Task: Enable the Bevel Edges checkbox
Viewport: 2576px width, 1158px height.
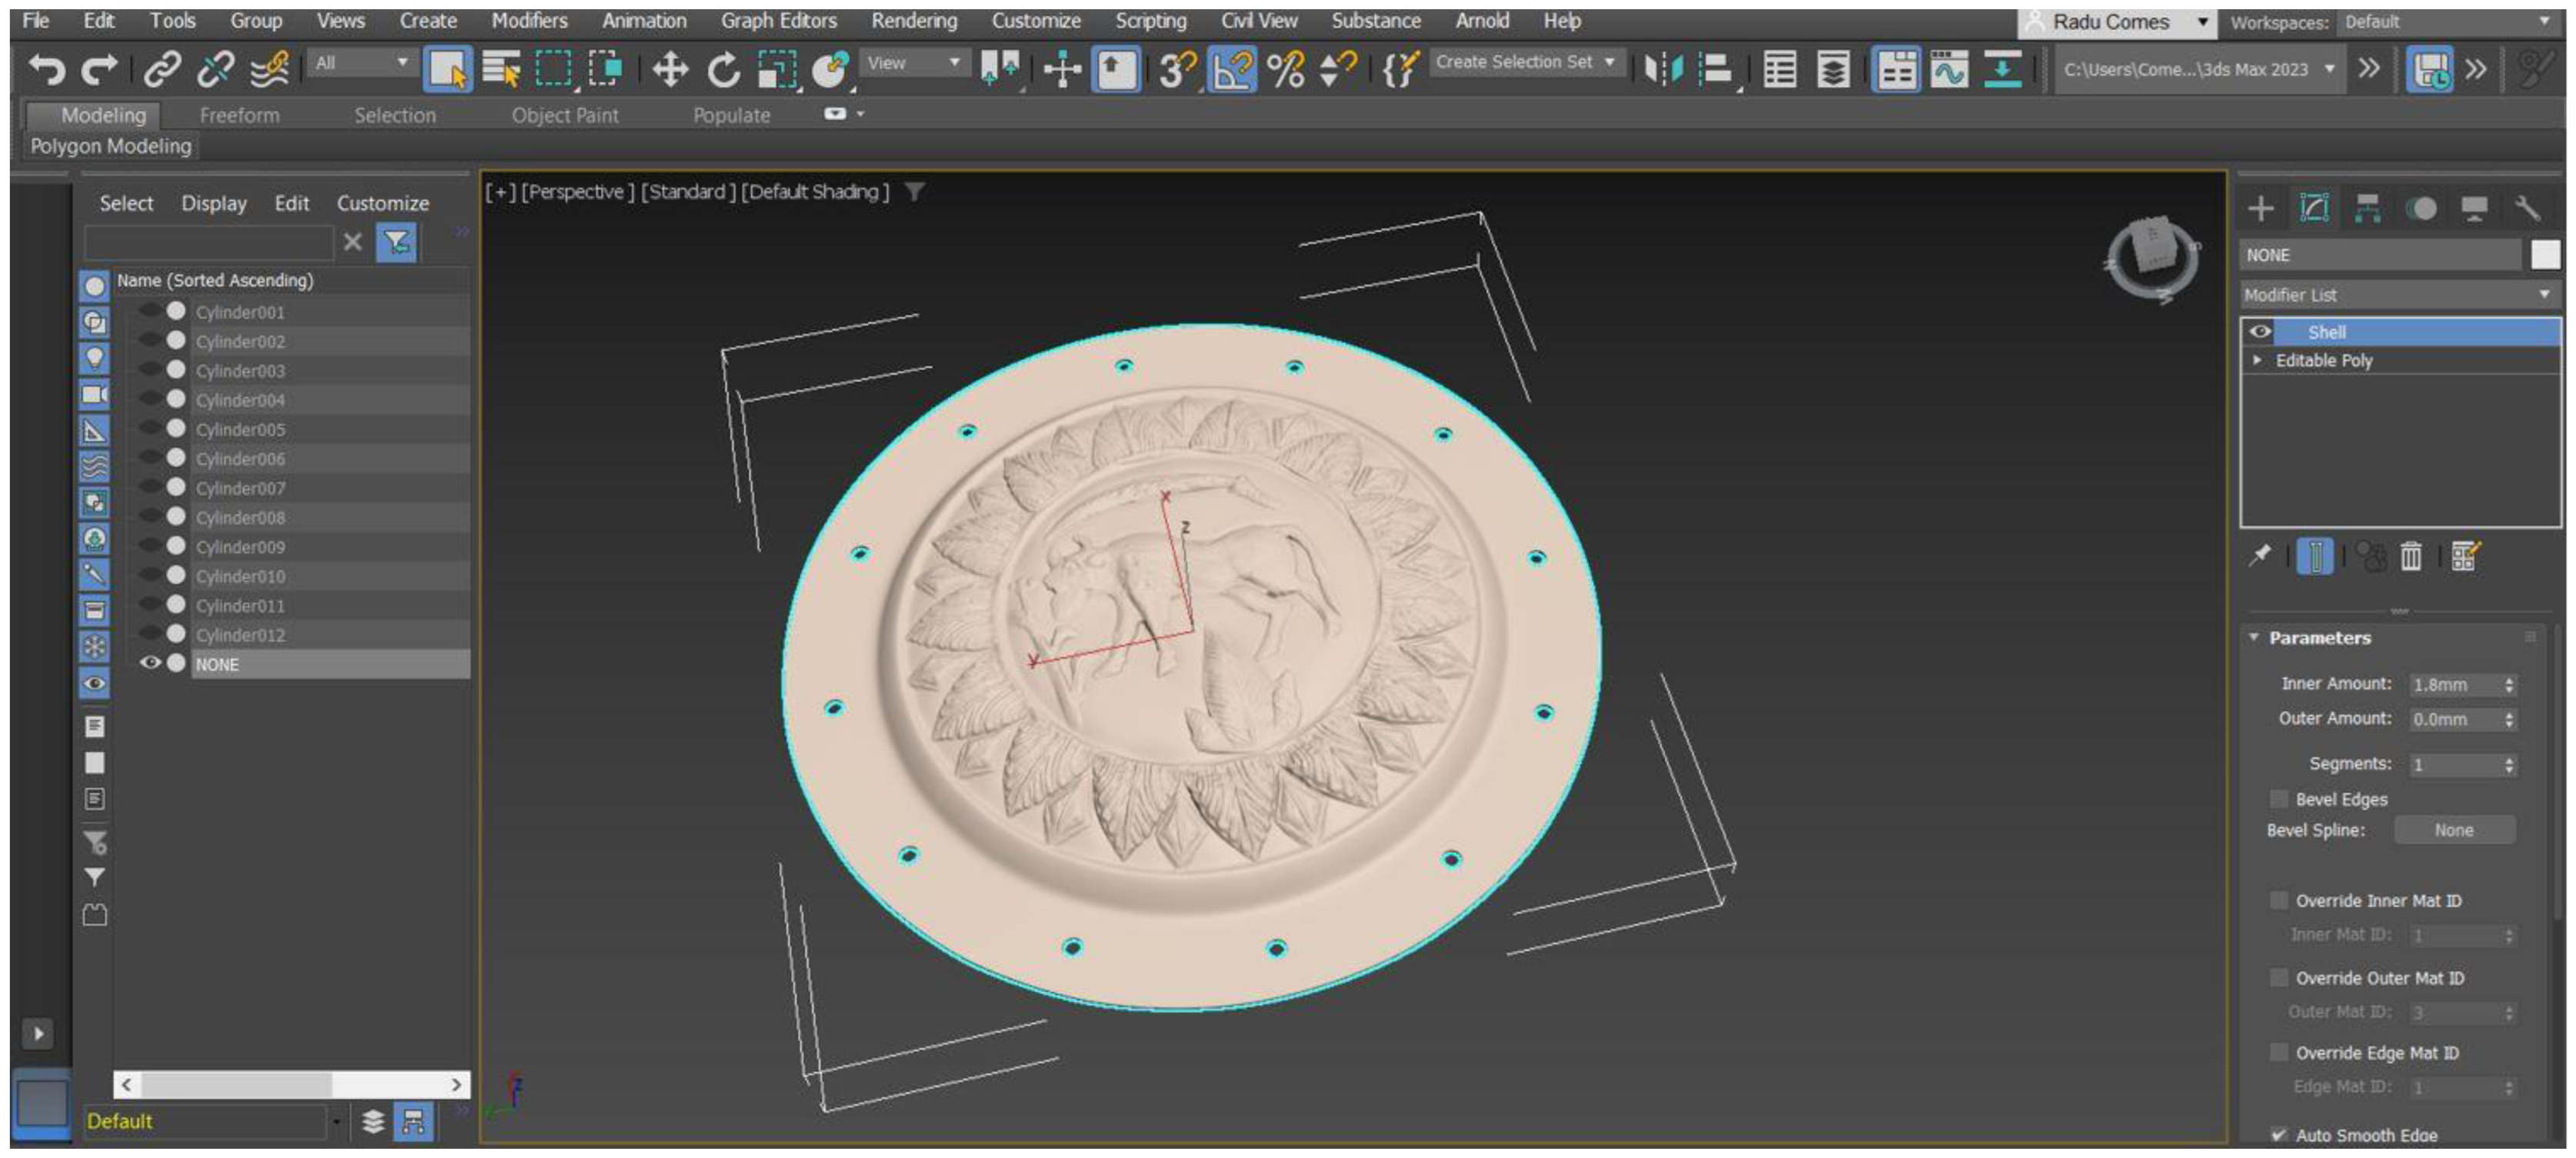Action: click(2279, 799)
